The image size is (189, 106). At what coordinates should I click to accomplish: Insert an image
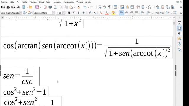(122, 7)
